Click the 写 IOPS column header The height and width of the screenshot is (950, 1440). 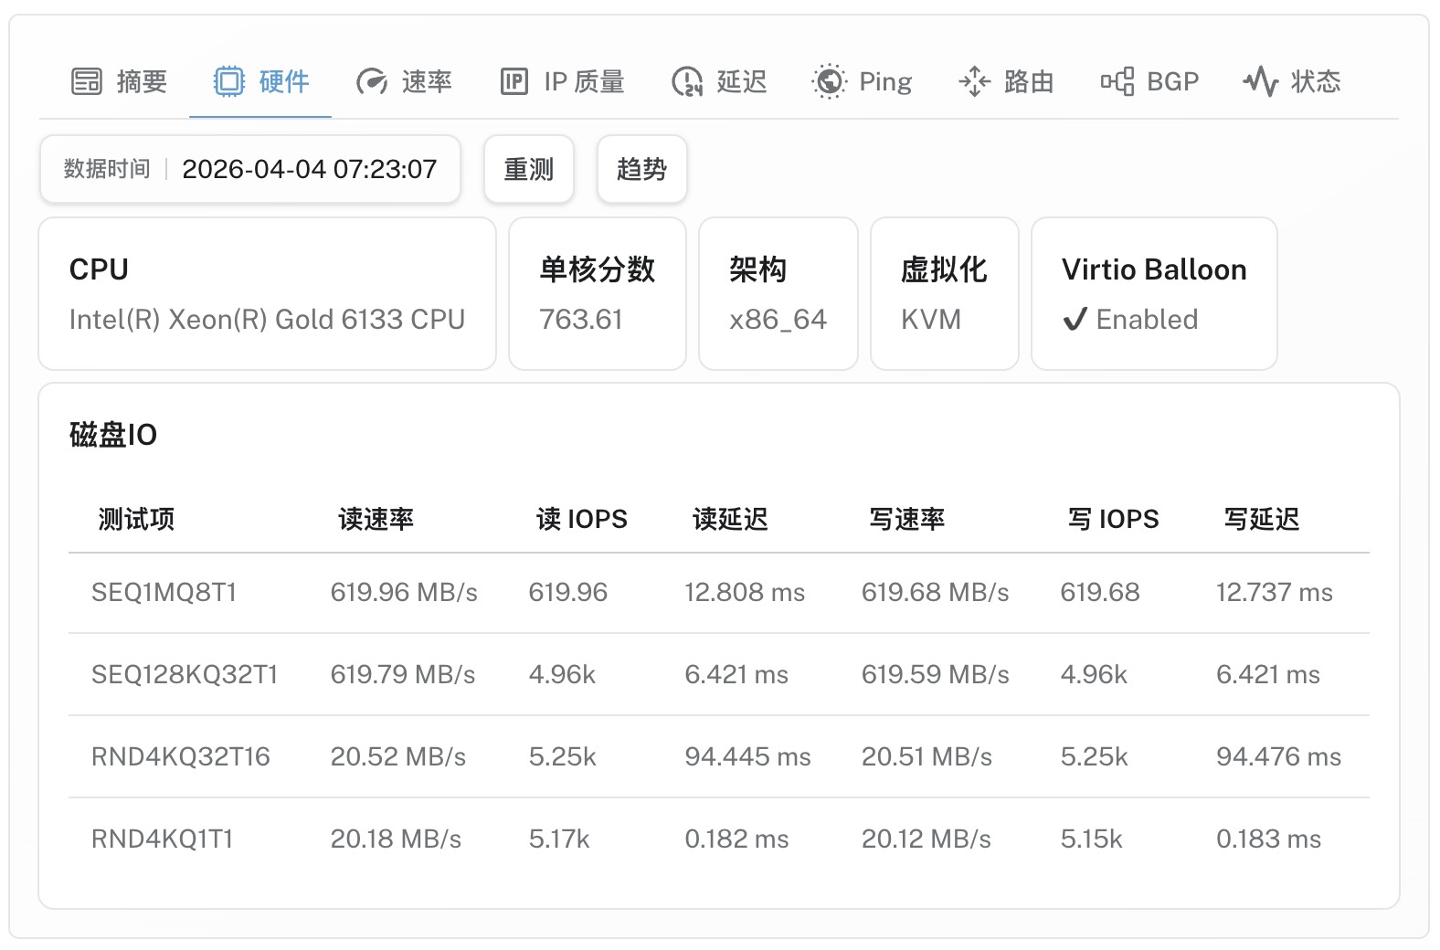tap(1113, 519)
